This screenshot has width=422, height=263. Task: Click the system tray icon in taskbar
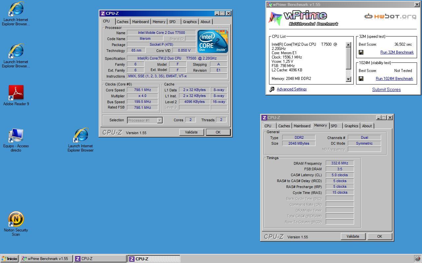[417, 259]
